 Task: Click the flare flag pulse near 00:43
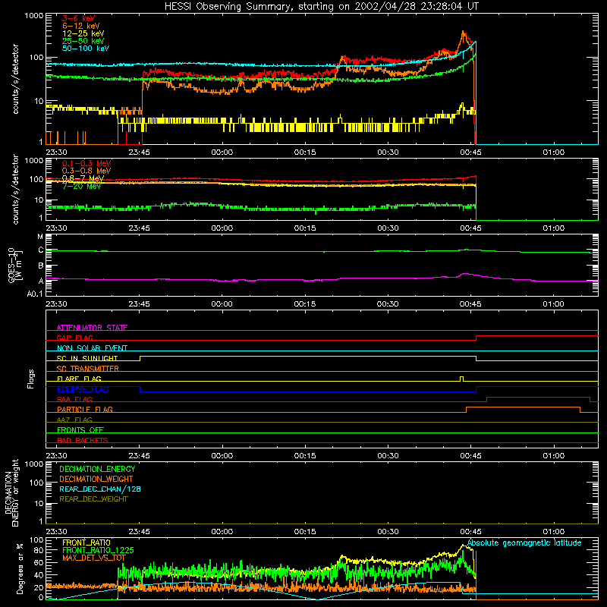click(x=461, y=379)
